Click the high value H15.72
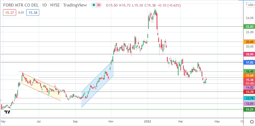The height and width of the screenshot is (126, 255). tap(125, 5)
